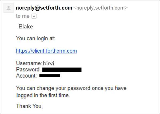The width and height of the screenshot is (160, 114).
Task: Click the "Account:" label
Action: click(26, 76)
